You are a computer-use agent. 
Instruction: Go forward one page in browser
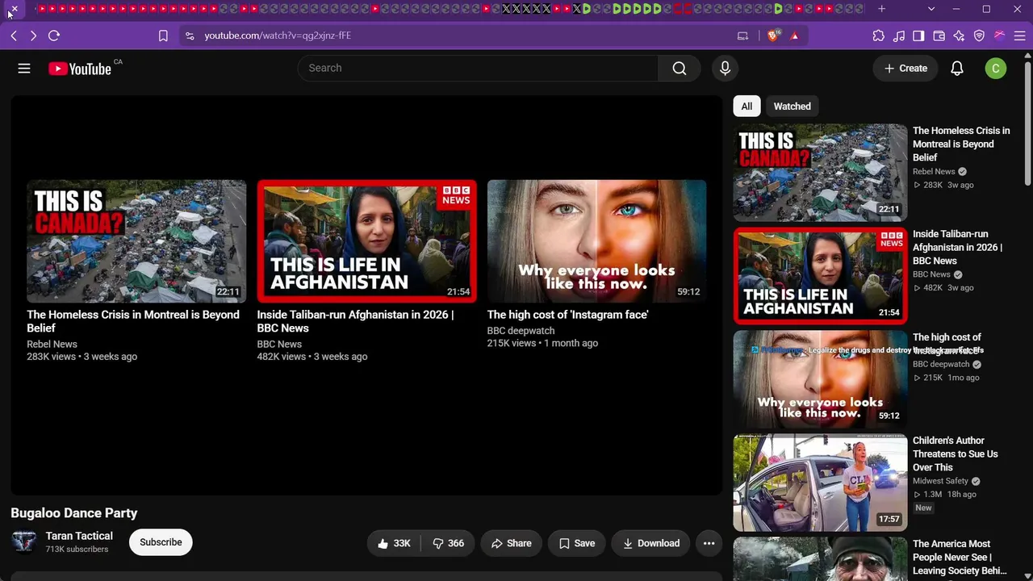[x=33, y=36]
